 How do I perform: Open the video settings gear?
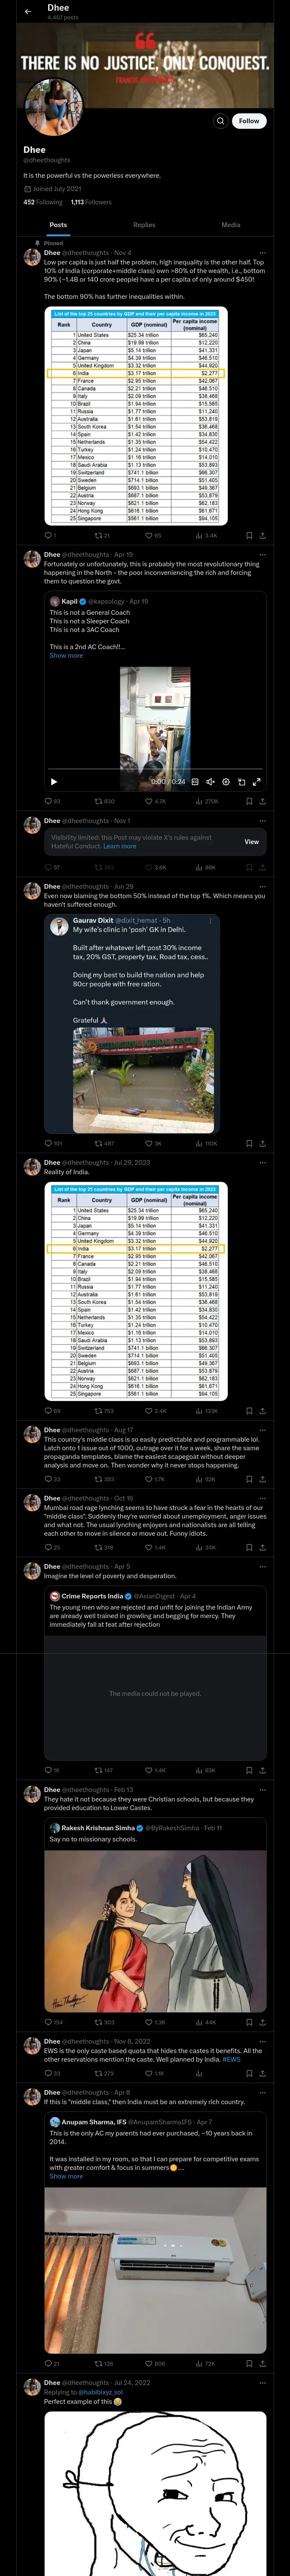coord(226,782)
